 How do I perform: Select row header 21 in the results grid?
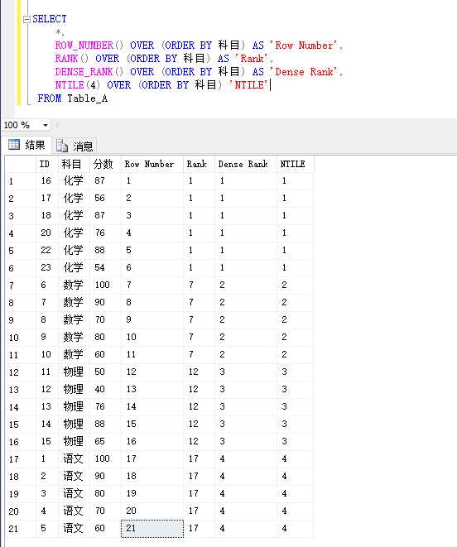tap(20, 529)
